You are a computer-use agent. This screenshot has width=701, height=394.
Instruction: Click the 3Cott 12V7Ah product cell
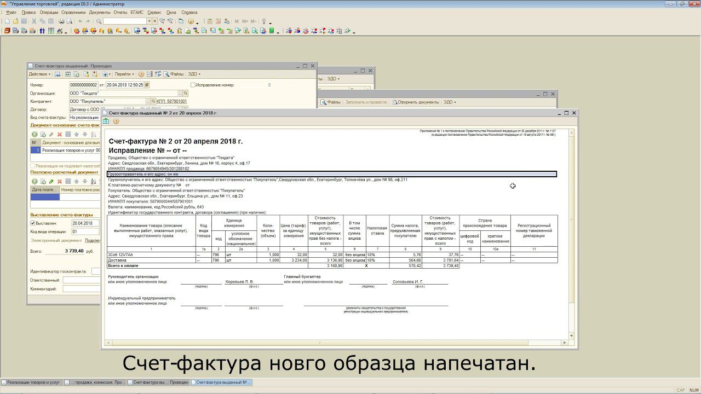pyautogui.click(x=152, y=254)
